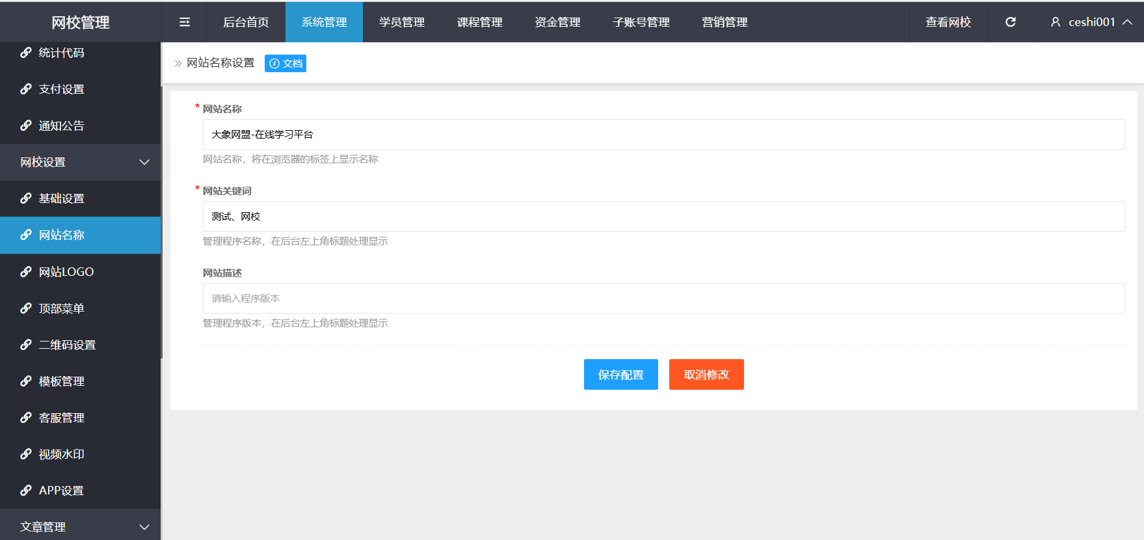Switch to 子账号管理 tab
This screenshot has height=540, width=1144.
[x=641, y=22]
